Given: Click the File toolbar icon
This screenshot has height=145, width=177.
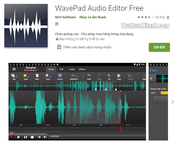Looking at the screenshot, I should tap(13, 75).
